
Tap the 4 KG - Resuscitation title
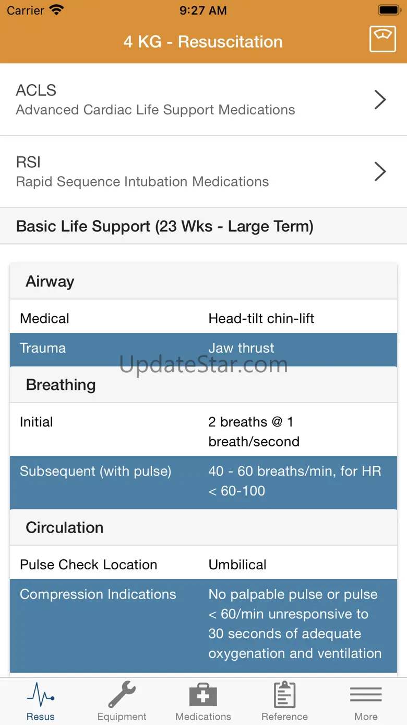(x=203, y=42)
